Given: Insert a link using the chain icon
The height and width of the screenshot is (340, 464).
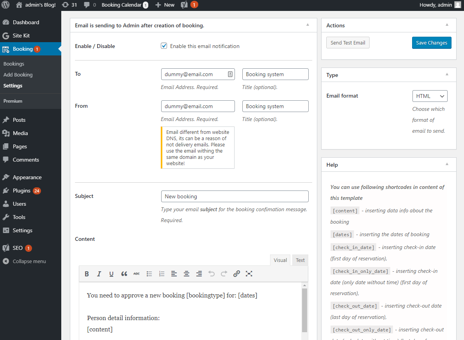Looking at the screenshot, I should point(236,274).
